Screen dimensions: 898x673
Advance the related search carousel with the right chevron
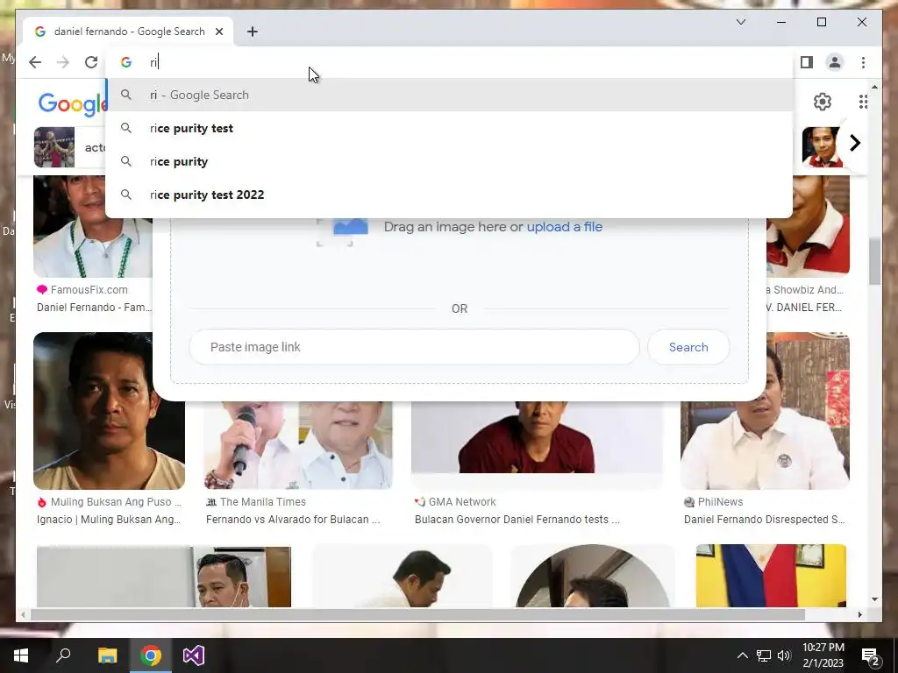click(854, 143)
